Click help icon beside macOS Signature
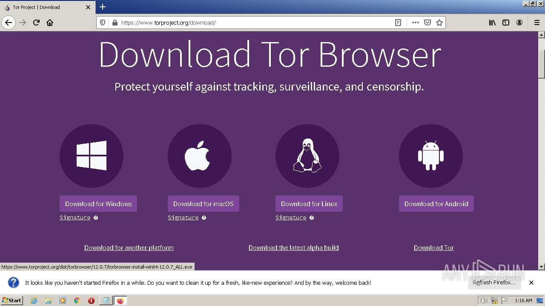The image size is (545, 306). click(204, 218)
